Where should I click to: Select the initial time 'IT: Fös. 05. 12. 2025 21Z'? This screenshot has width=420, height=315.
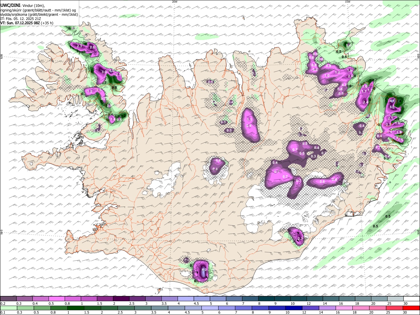point(21,19)
